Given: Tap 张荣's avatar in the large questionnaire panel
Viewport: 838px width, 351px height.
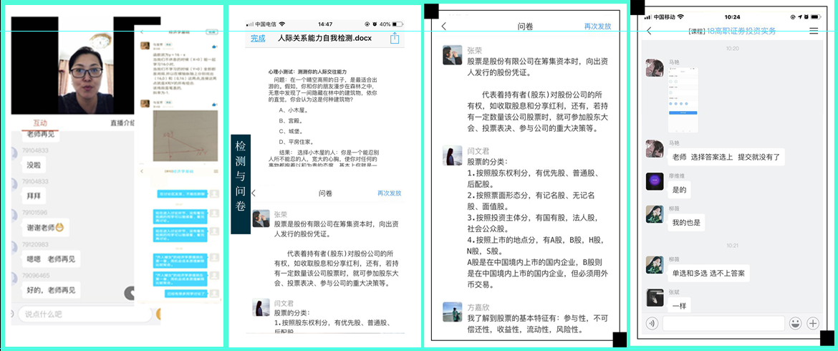Looking at the screenshot, I should pos(452,55).
